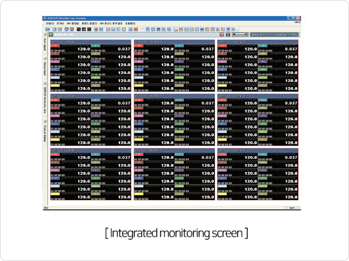
Task: Open the Channel display side tab
Action: click(x=45, y=133)
